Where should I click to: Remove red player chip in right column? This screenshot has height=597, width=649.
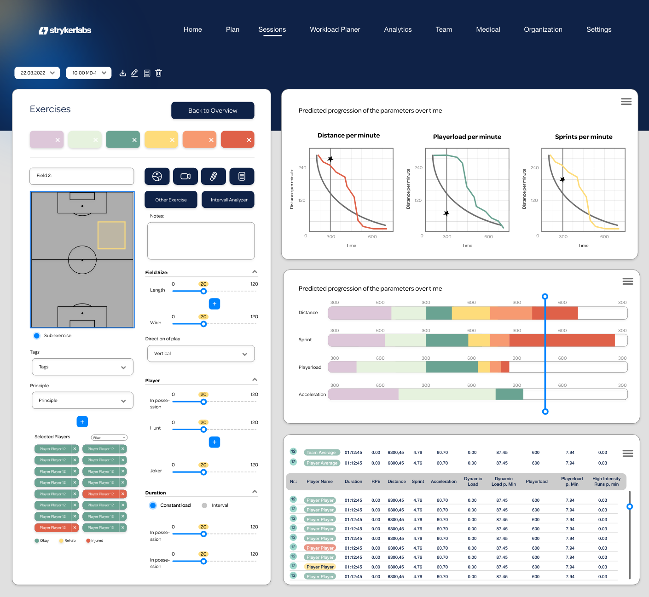[123, 494]
